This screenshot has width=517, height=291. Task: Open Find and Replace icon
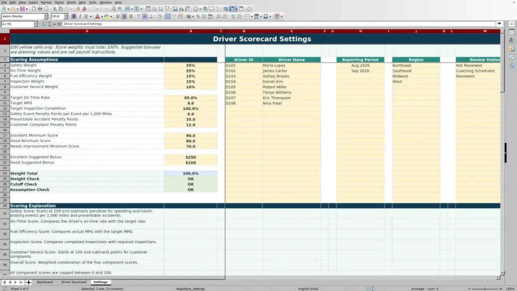(x=113, y=9)
